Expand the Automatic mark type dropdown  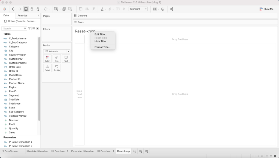(x=57, y=51)
